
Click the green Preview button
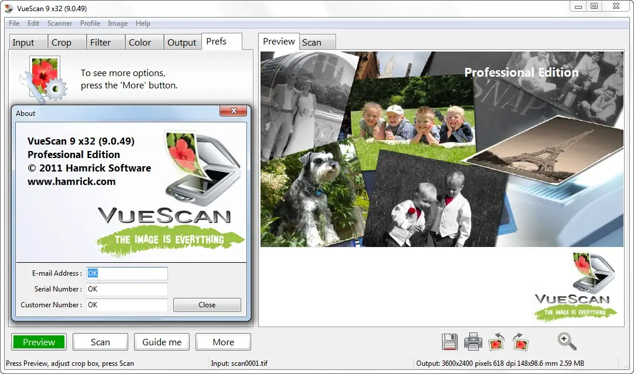pos(39,342)
